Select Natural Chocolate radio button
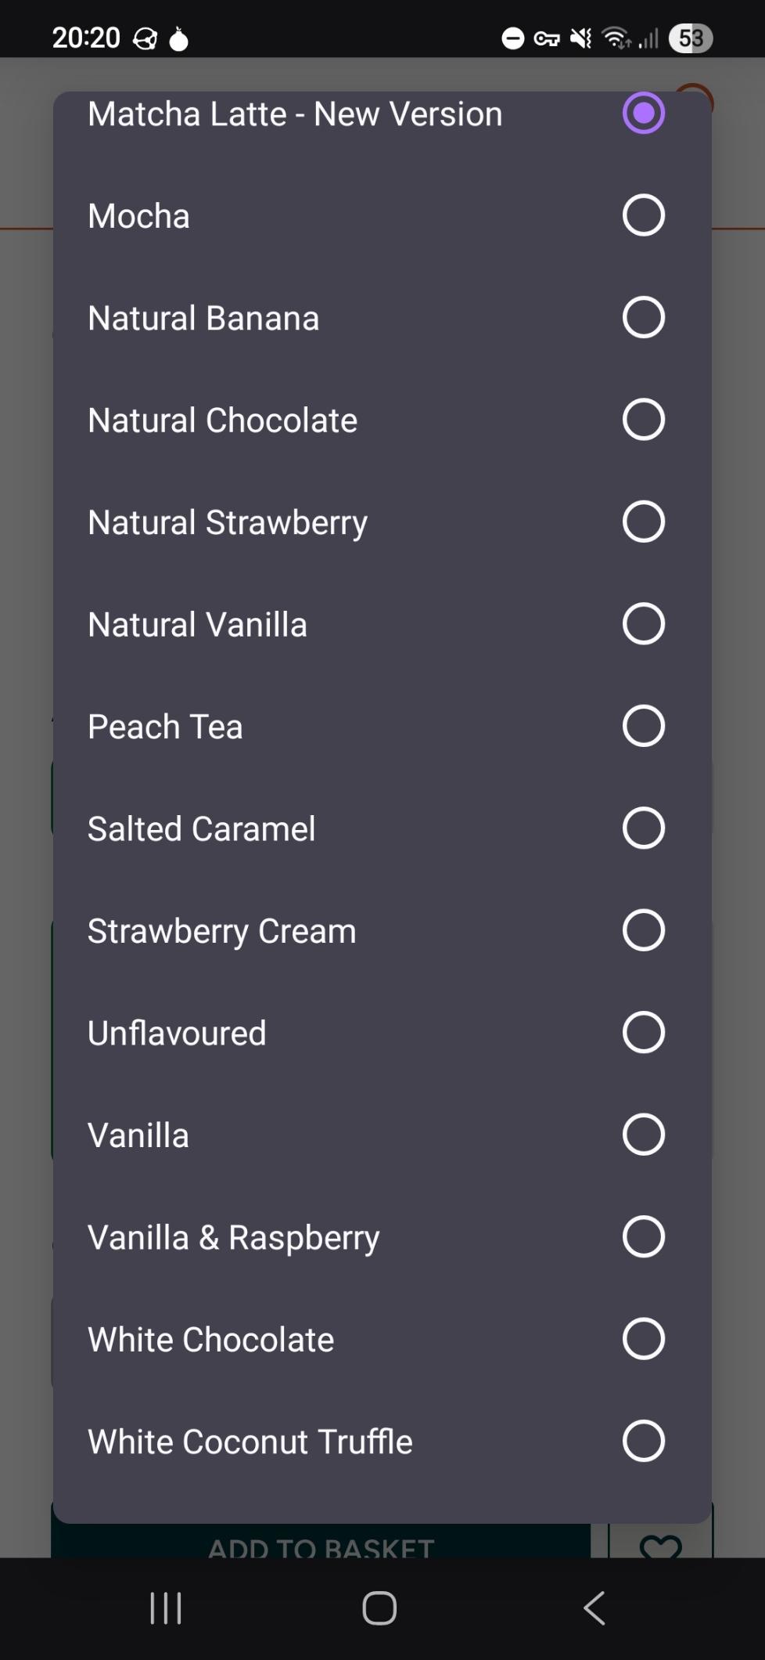Screen dimensions: 765x1660 643,420
